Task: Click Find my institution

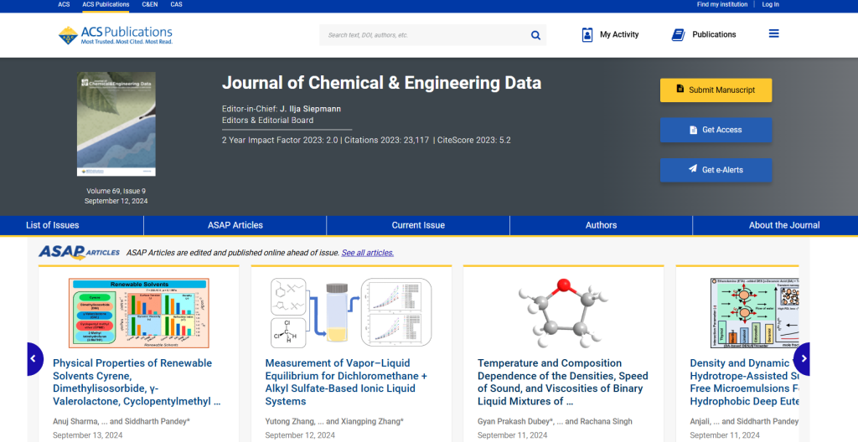Action: point(721,4)
